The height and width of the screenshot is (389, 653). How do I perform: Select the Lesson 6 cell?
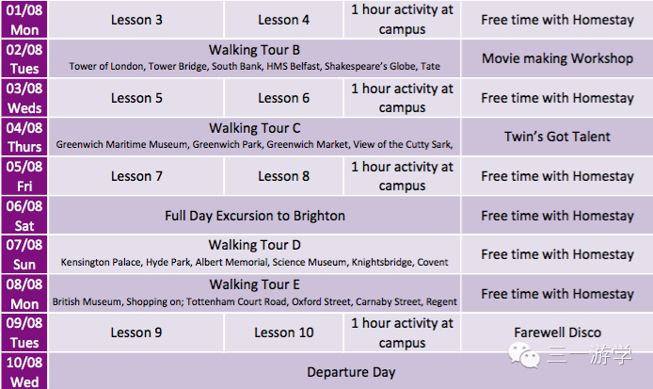283,98
